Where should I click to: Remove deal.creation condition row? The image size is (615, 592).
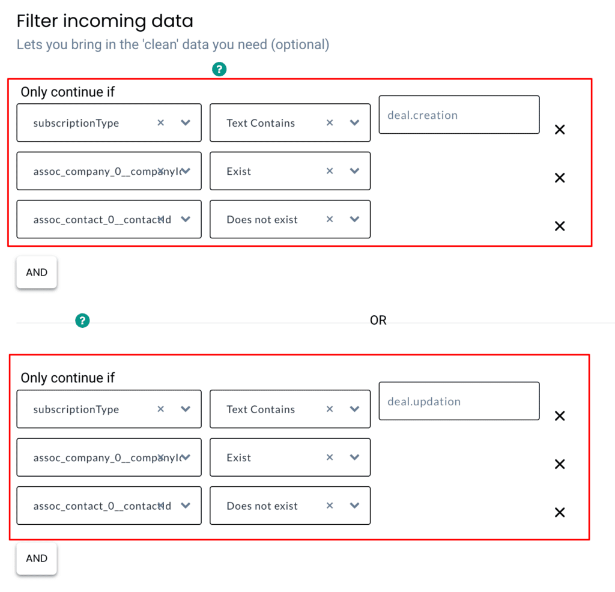click(560, 130)
